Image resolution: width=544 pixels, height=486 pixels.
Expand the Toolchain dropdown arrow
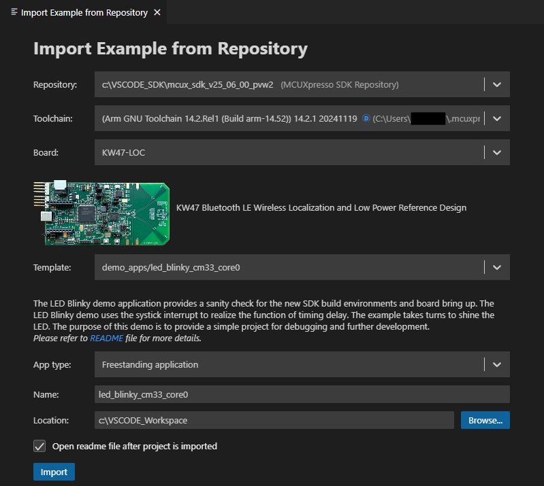tap(497, 118)
